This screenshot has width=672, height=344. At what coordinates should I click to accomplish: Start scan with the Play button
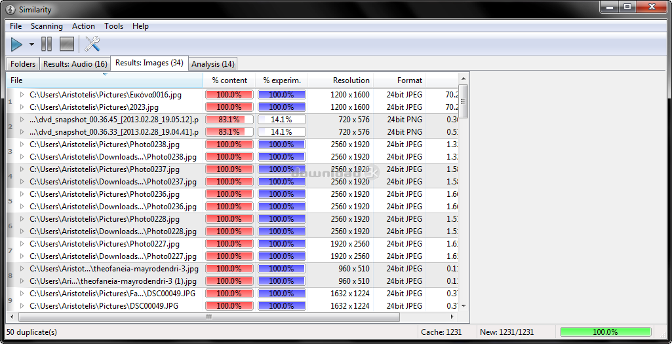click(16, 44)
